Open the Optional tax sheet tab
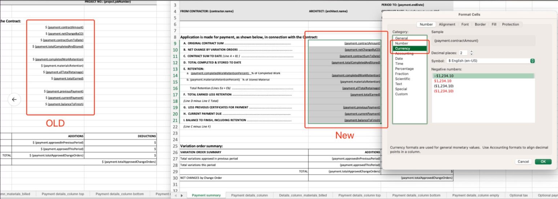 518,195
